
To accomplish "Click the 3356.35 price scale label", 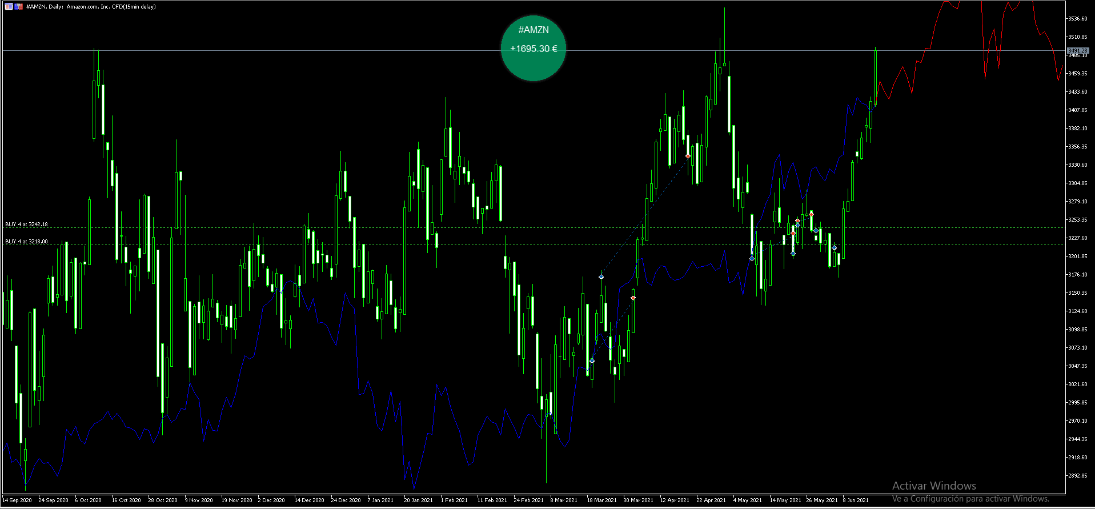I will pos(1078,147).
